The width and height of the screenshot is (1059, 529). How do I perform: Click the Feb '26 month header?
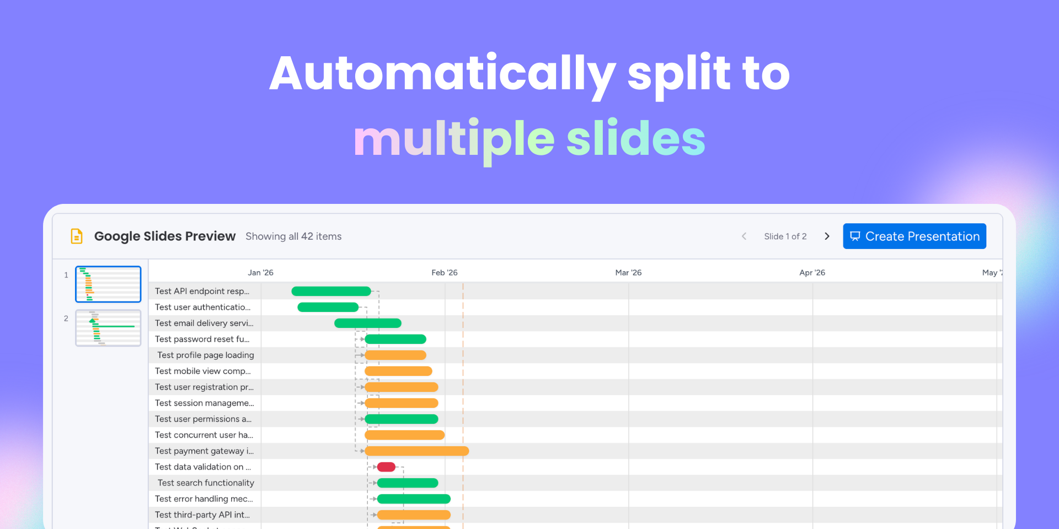coord(445,273)
